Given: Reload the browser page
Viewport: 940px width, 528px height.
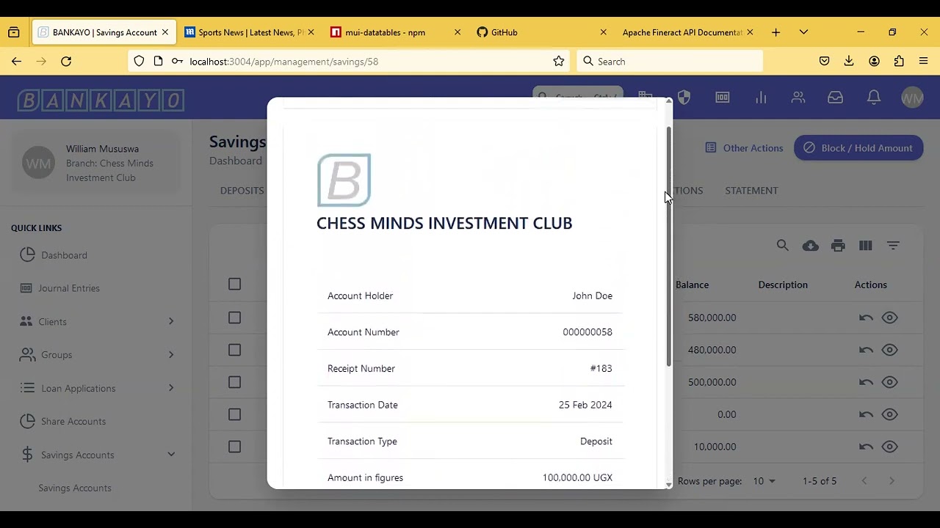Looking at the screenshot, I should (66, 62).
